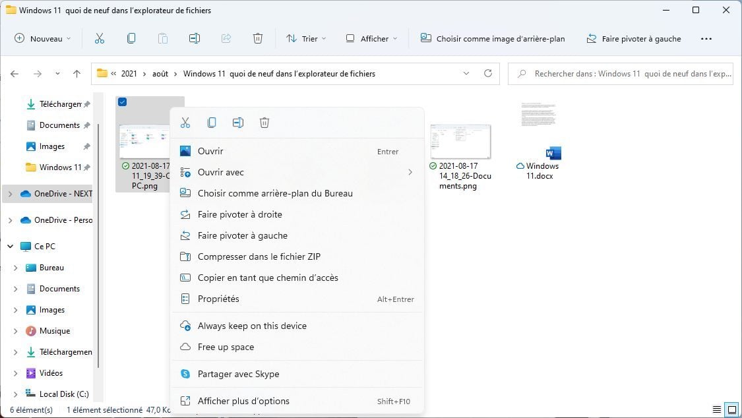Screen dimensions: 742x418
Task: Click the Cut icon in the toolbar
Action: (100, 39)
